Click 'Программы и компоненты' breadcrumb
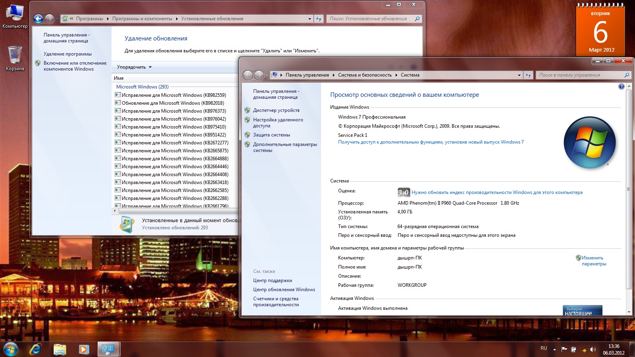 [x=142, y=19]
